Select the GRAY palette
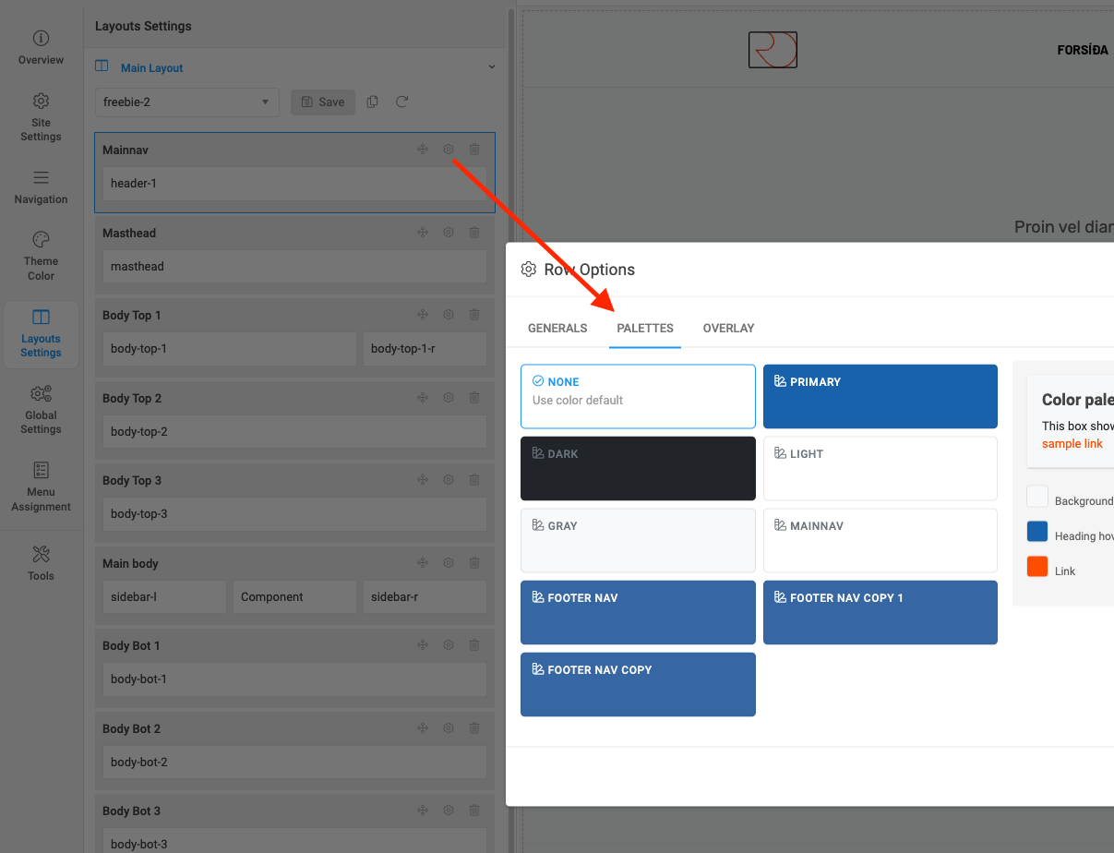 point(638,540)
